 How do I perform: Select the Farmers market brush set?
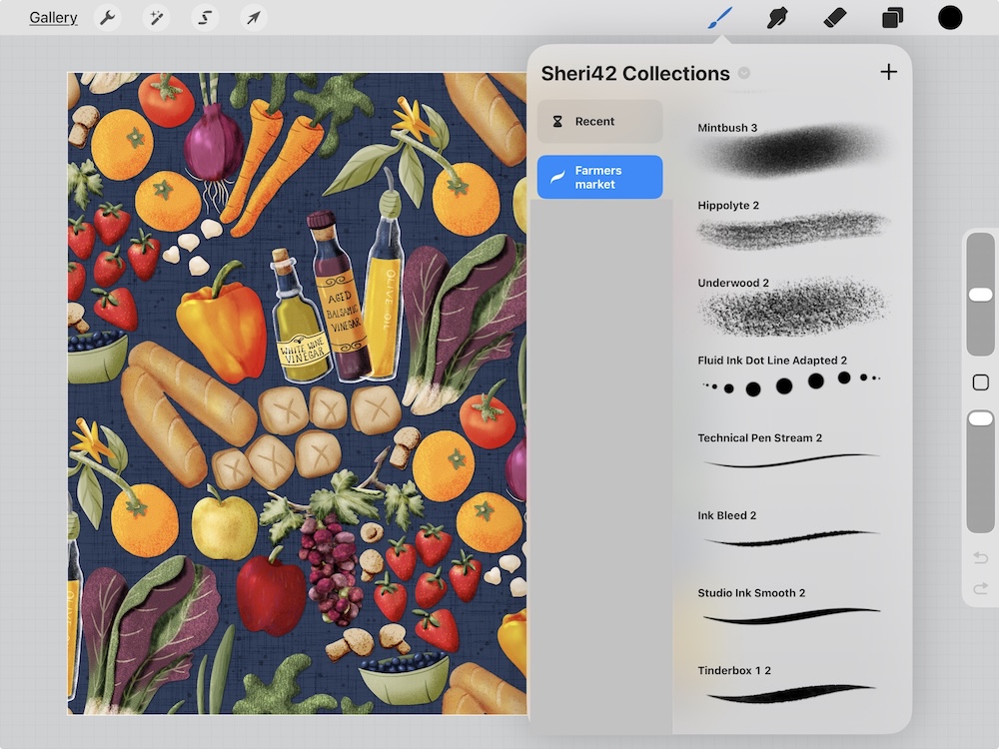599,178
